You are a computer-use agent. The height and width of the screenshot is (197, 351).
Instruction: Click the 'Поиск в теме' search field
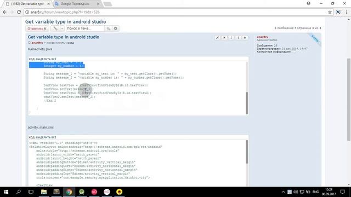tap(86, 28)
